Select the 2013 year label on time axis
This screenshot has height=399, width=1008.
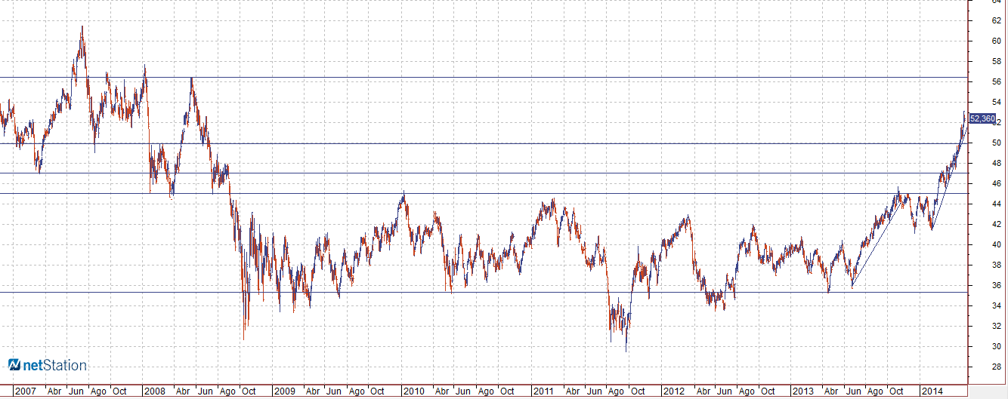802,391
